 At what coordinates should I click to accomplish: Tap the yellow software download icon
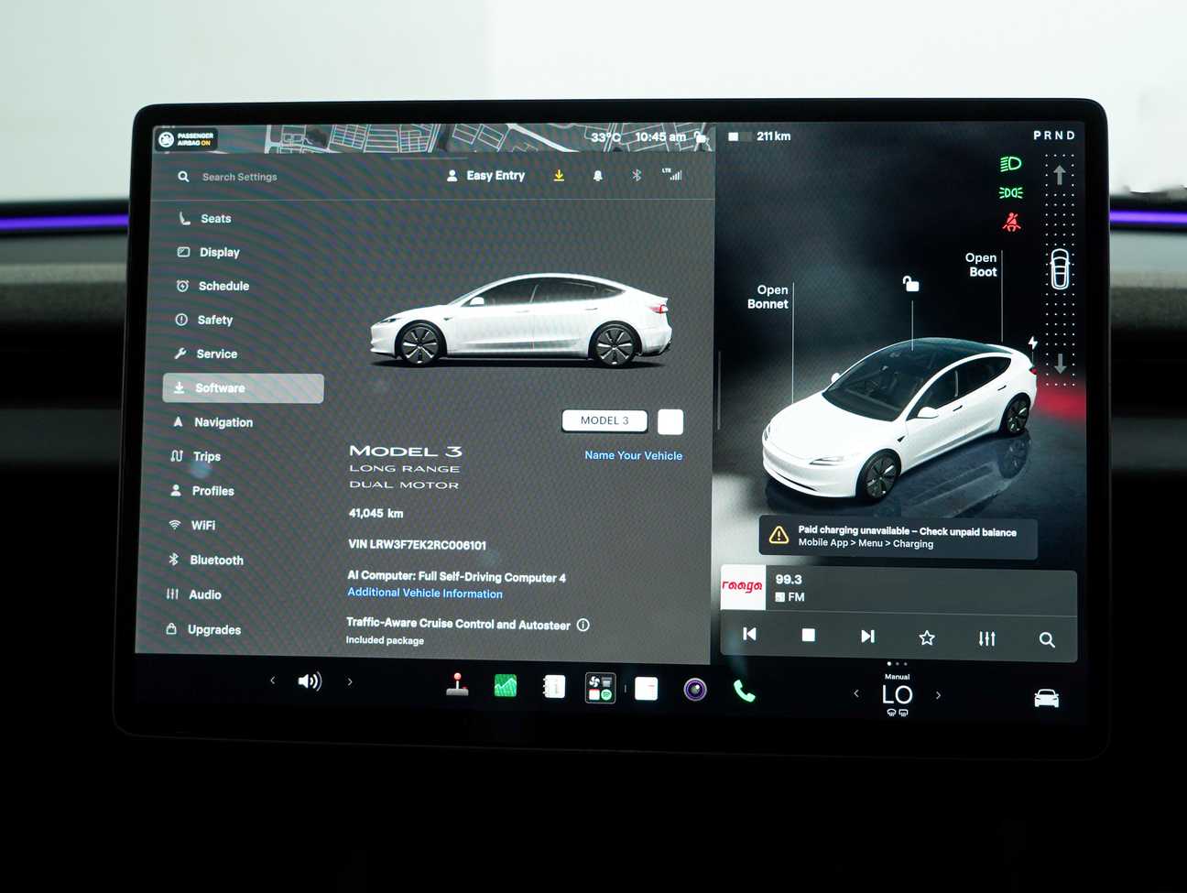[559, 175]
